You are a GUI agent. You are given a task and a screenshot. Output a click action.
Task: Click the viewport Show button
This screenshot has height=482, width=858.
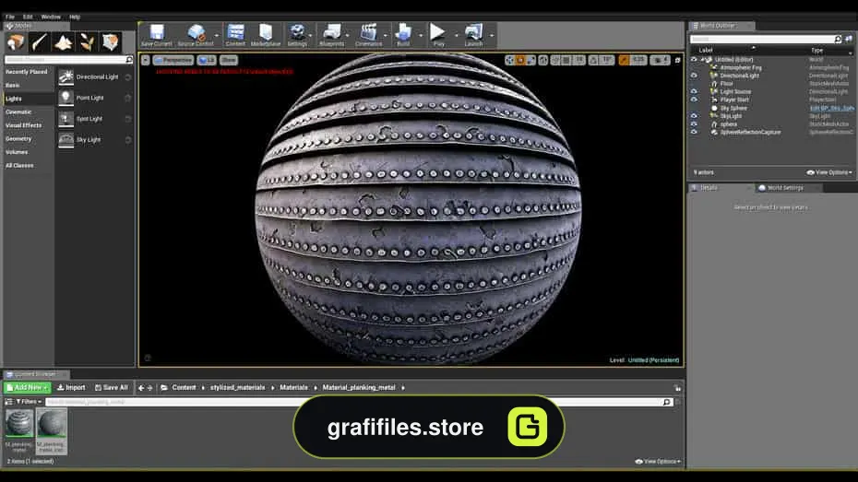coord(229,60)
